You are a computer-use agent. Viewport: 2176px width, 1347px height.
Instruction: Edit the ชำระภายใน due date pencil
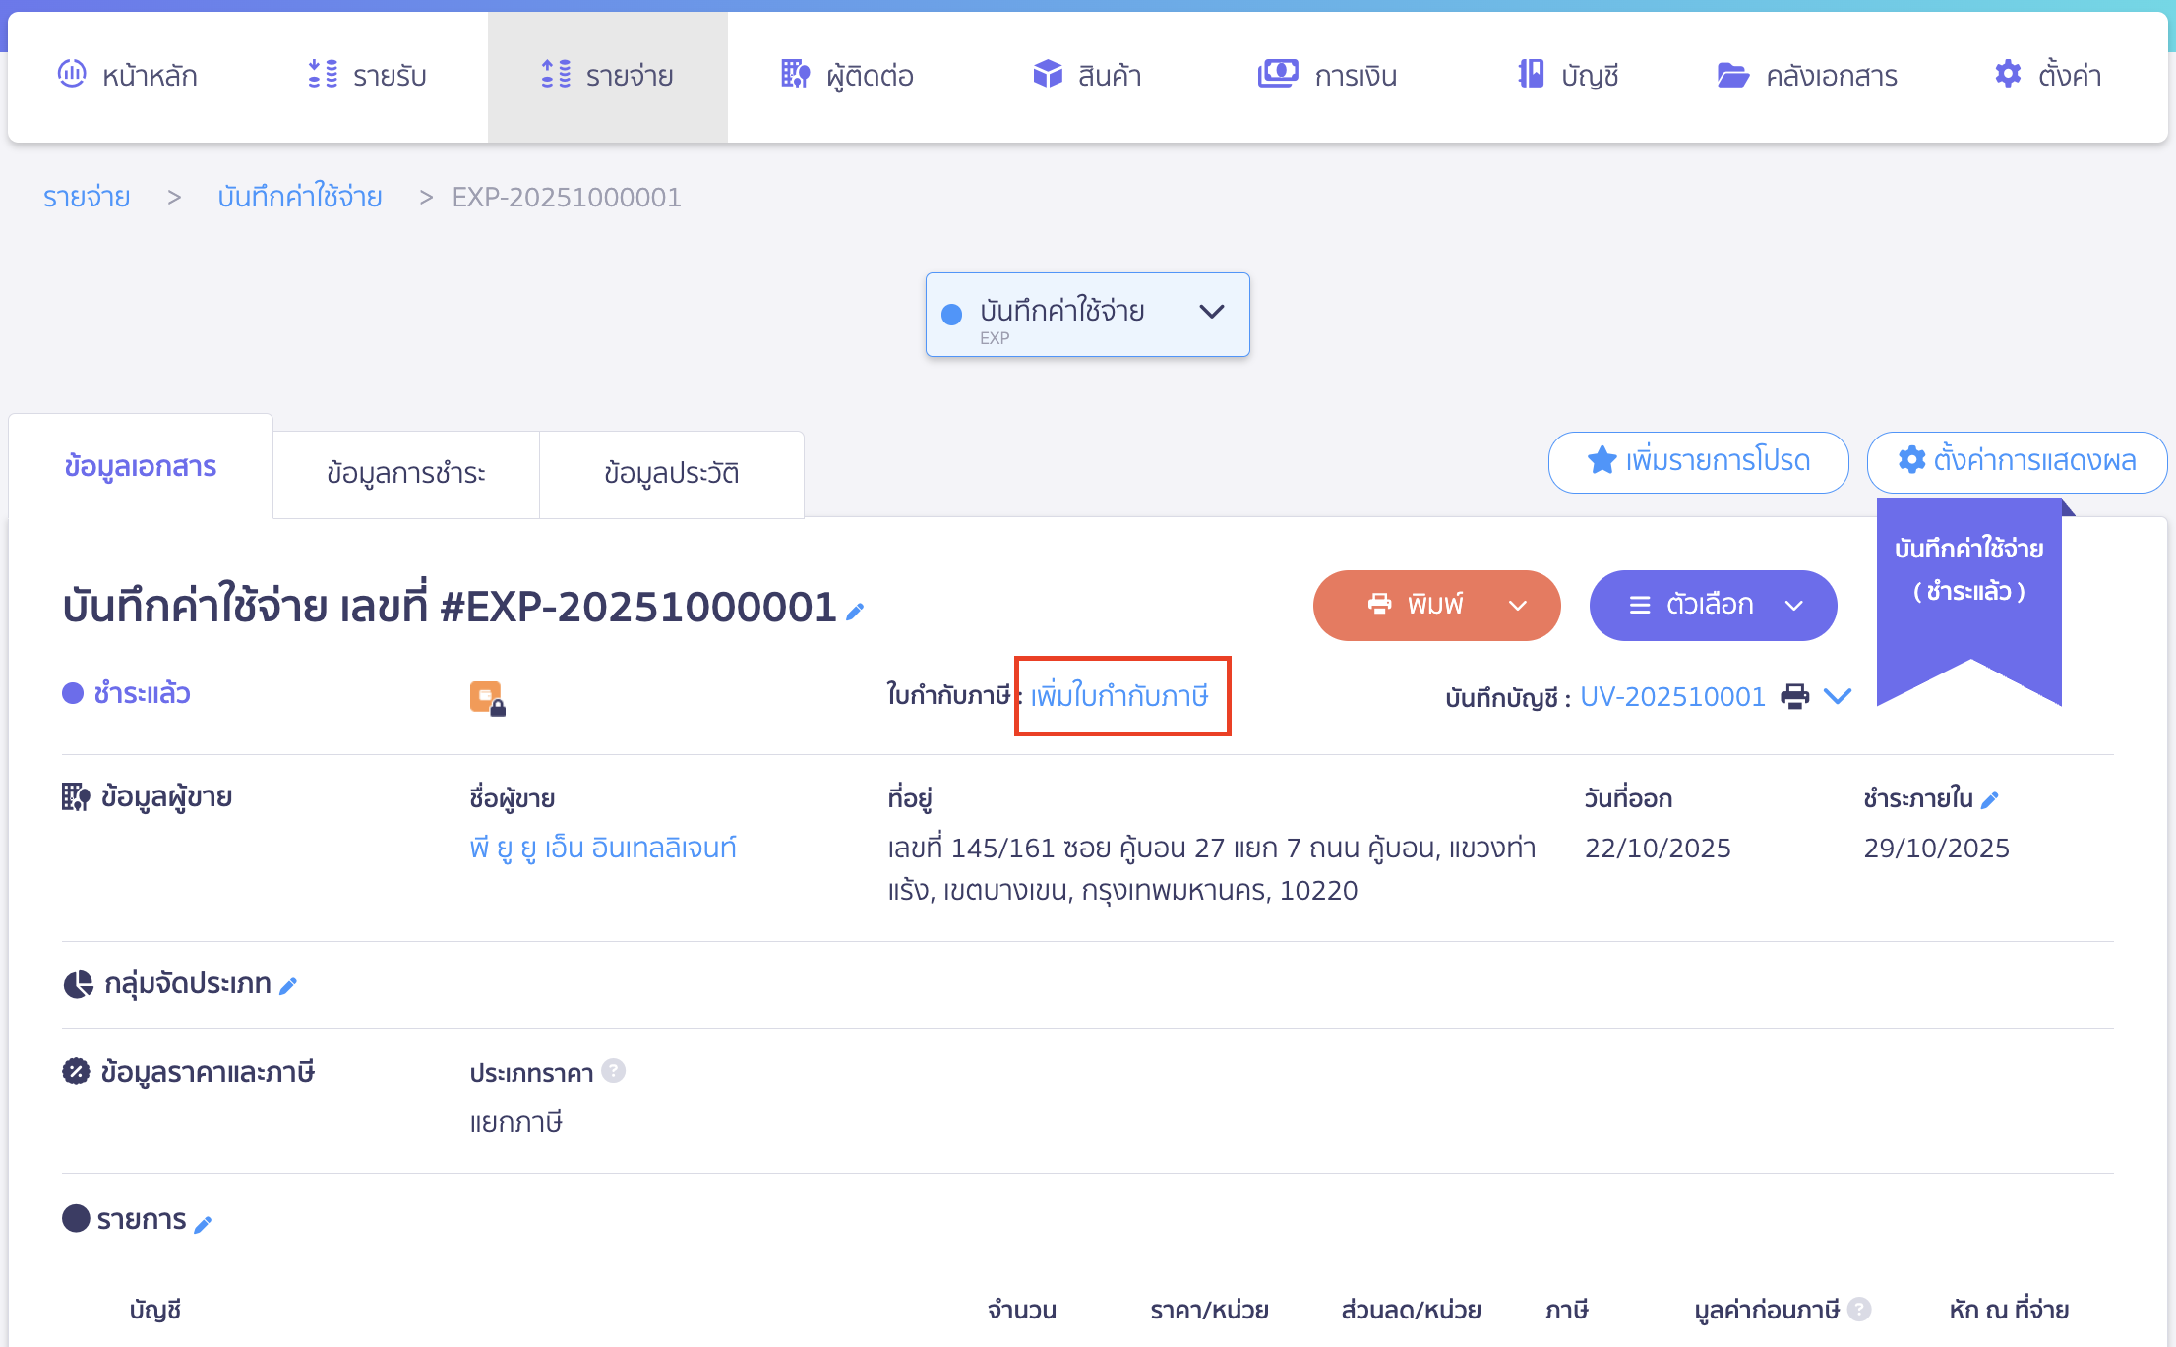1990,800
